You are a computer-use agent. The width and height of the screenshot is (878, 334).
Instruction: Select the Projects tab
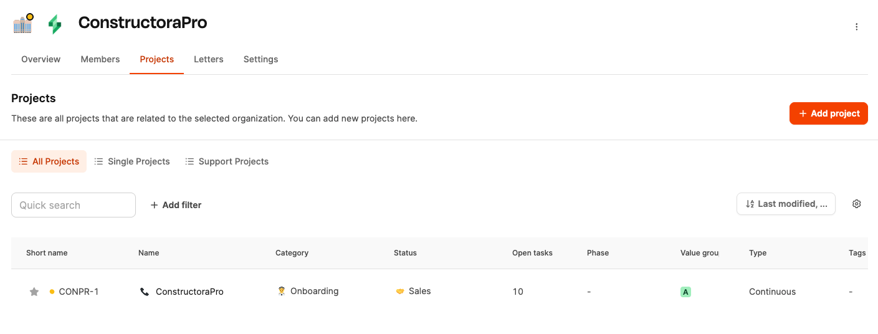point(157,59)
